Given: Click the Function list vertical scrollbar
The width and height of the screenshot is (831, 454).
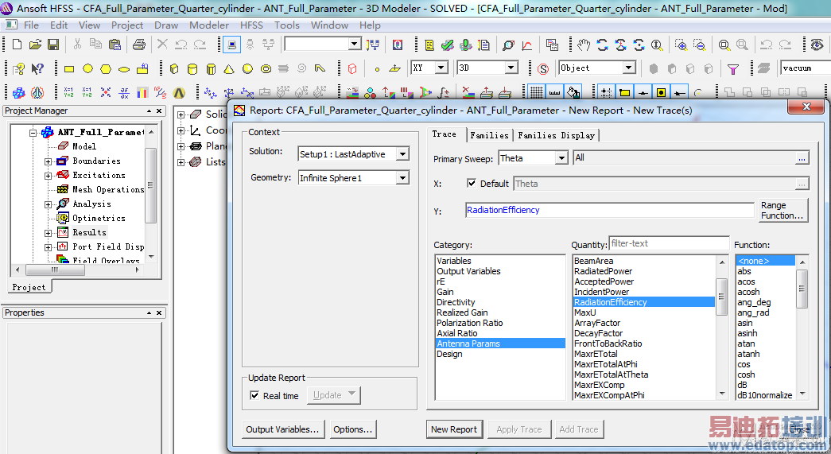Looking at the screenshot, I should click(802, 328).
